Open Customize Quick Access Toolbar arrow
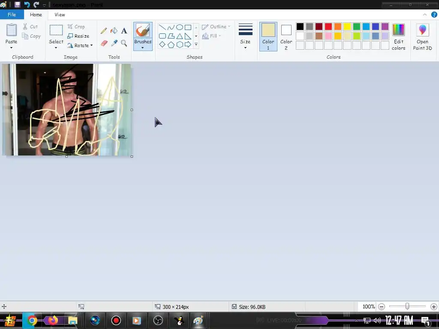The image size is (439, 329). tap(44, 5)
